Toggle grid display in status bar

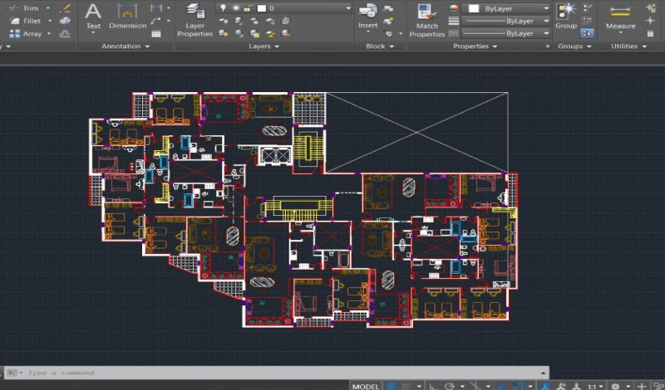click(x=391, y=386)
